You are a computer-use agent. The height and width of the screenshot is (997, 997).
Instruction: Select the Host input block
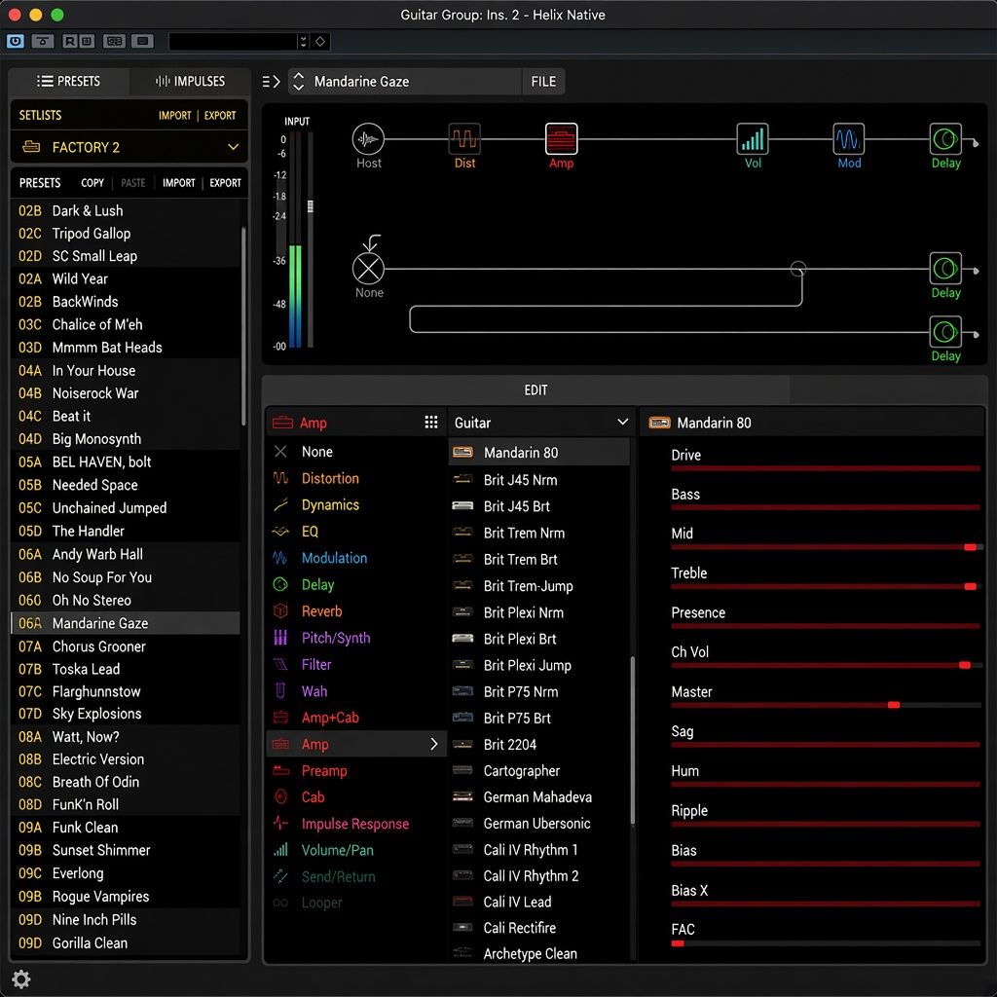[x=368, y=139]
